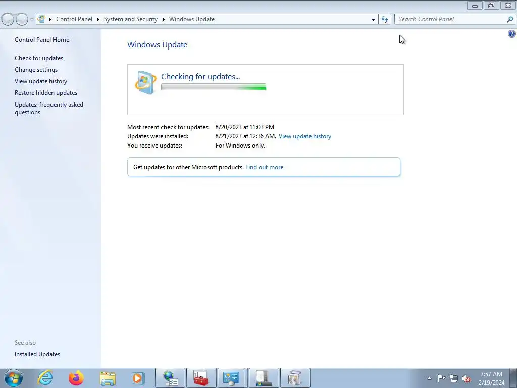The image size is (517, 388).
Task: Select the Windows Update breadcrumb
Action: coord(192,19)
